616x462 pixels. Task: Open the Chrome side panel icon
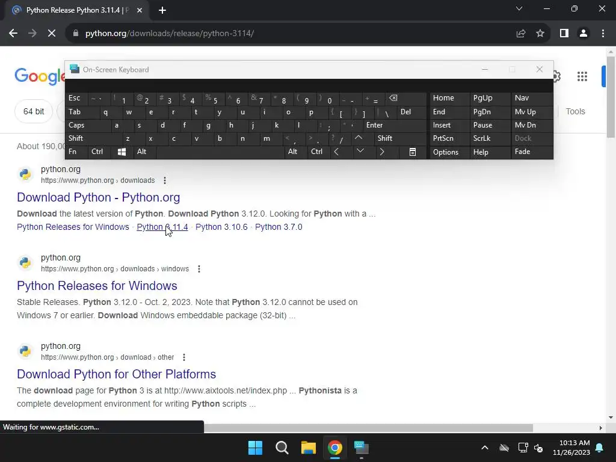click(x=564, y=34)
